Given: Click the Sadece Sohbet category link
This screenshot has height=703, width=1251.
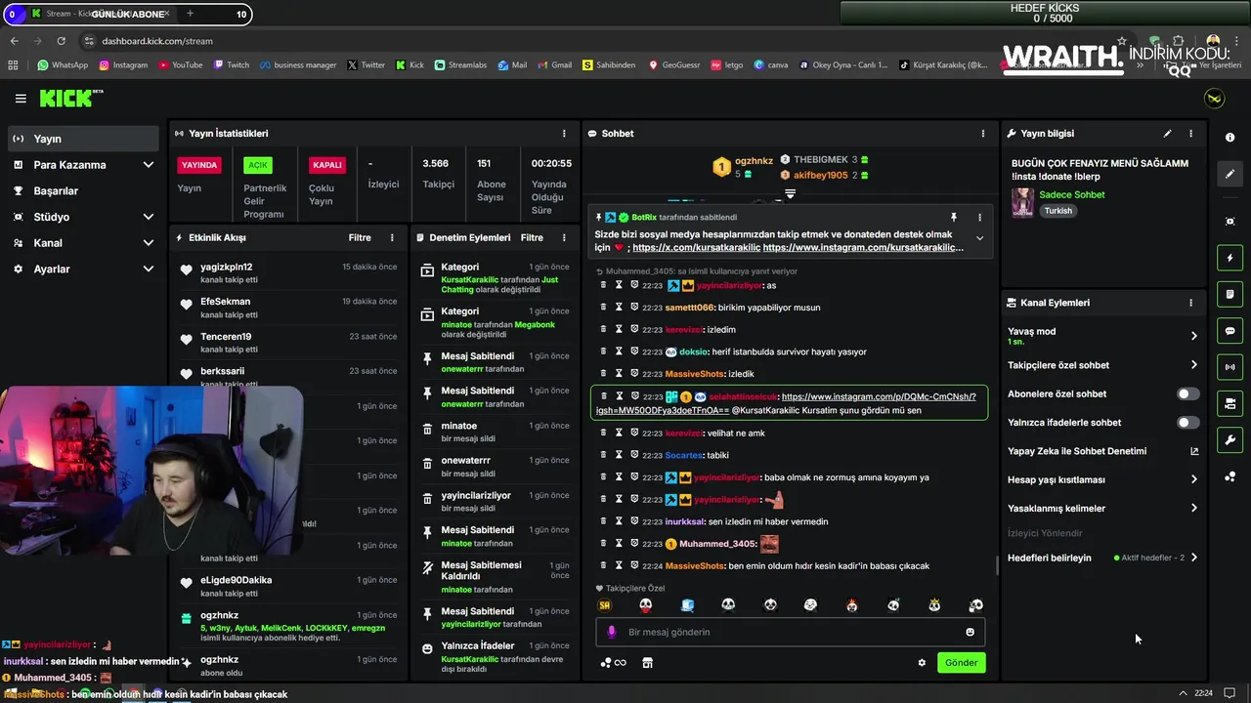Looking at the screenshot, I should (x=1072, y=194).
